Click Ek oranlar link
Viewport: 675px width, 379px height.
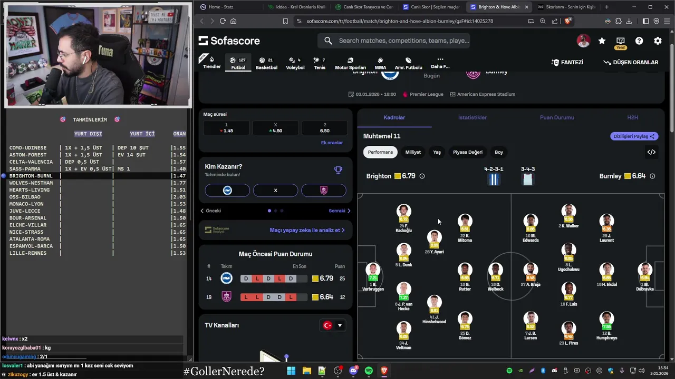coord(332,143)
